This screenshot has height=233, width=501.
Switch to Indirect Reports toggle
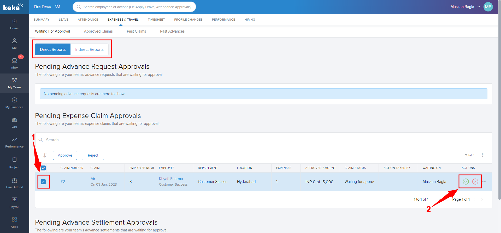(x=89, y=50)
